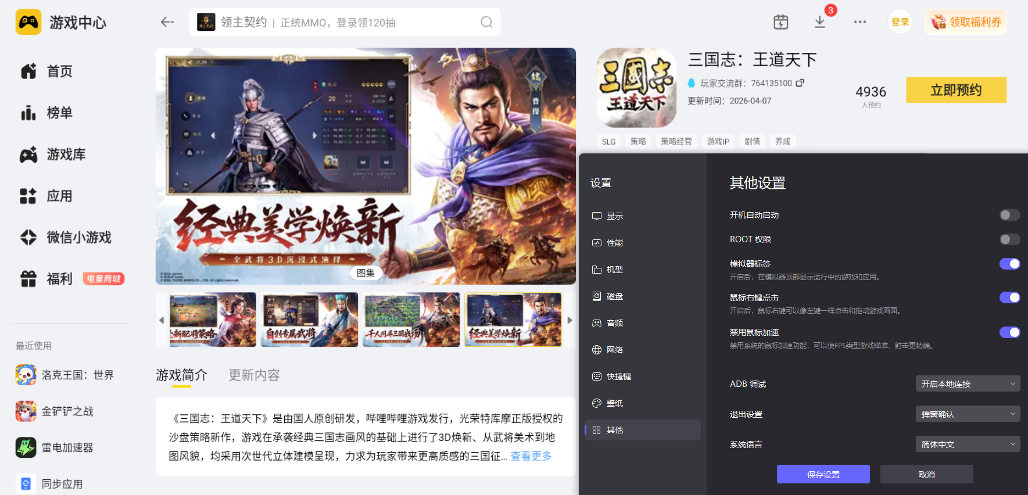Open the 三国志 game icon

[637, 88]
